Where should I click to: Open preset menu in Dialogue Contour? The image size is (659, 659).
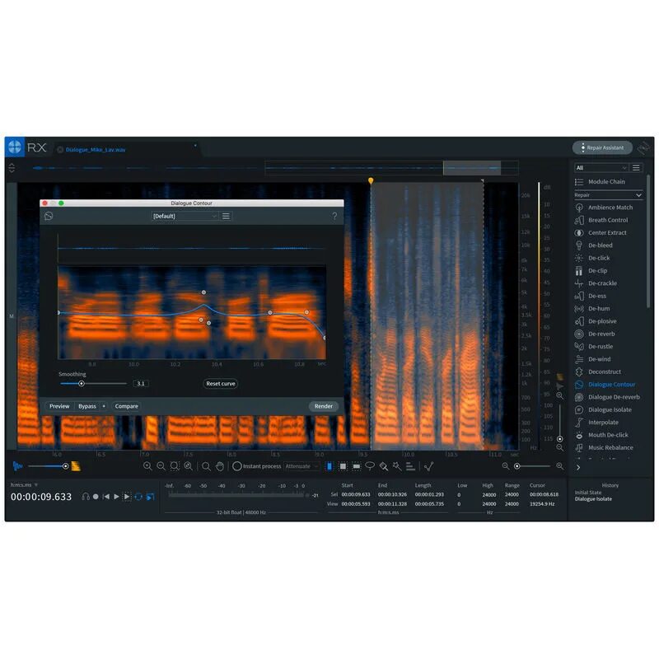click(x=226, y=216)
